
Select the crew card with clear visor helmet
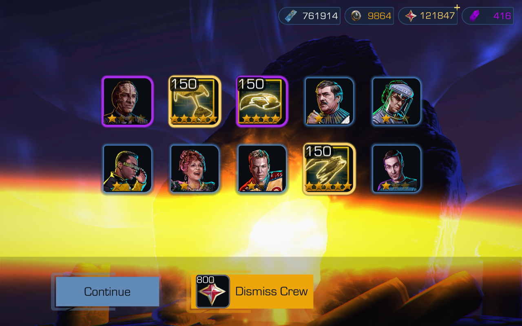coord(396,101)
